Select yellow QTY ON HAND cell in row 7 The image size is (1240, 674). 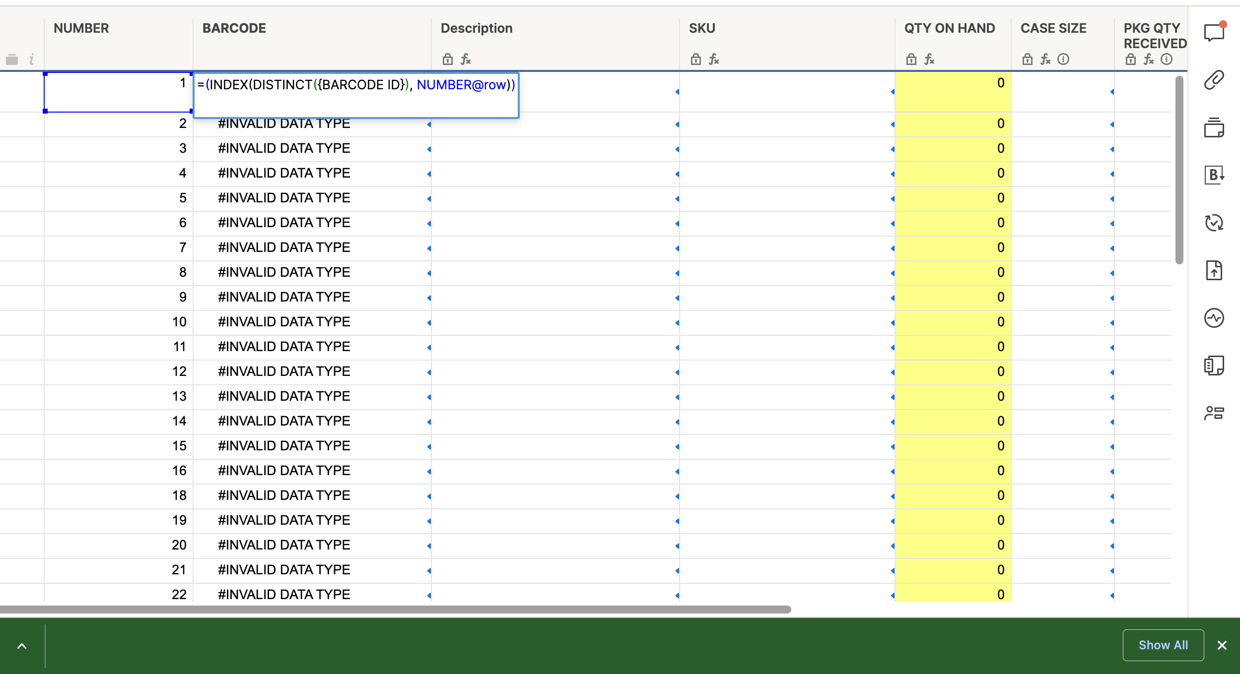click(x=953, y=248)
